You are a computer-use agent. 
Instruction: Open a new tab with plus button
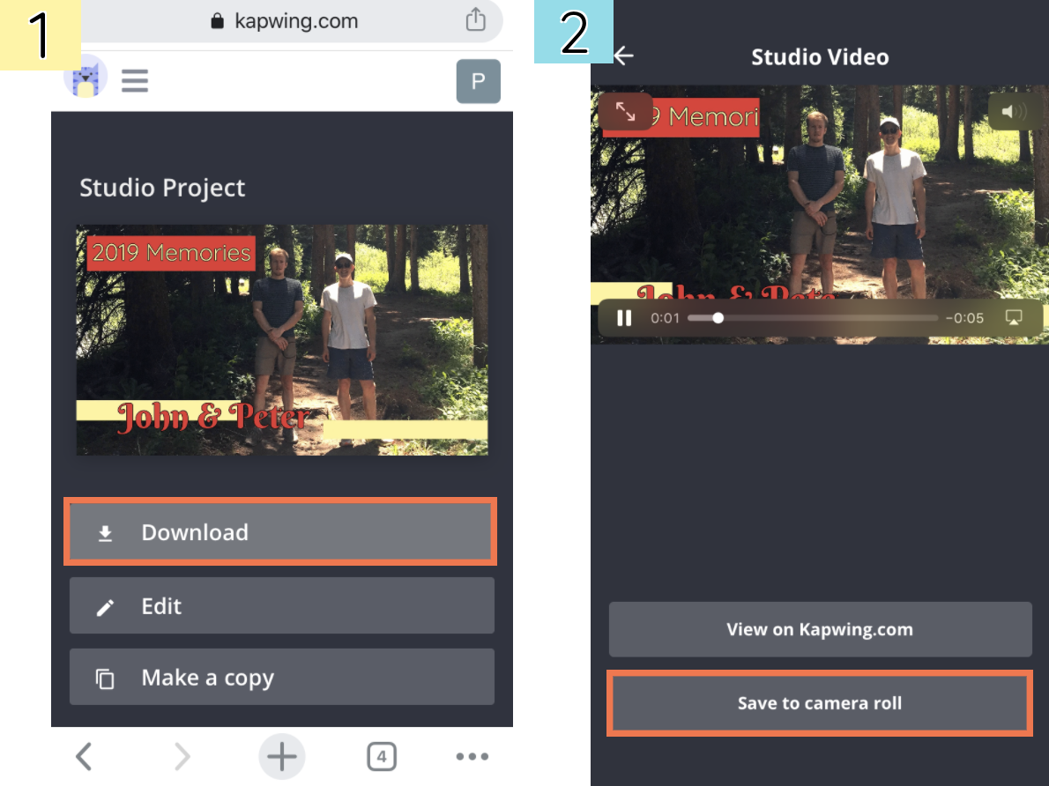pos(281,756)
